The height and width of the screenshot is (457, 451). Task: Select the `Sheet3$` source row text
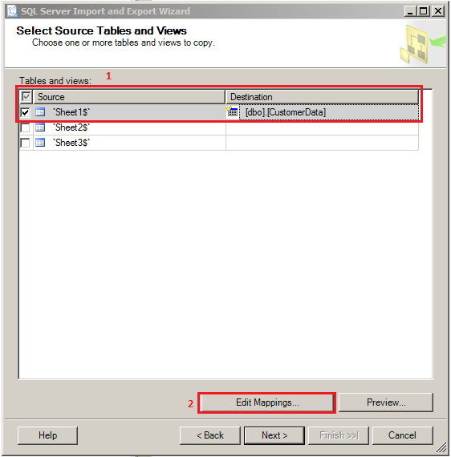tap(71, 143)
